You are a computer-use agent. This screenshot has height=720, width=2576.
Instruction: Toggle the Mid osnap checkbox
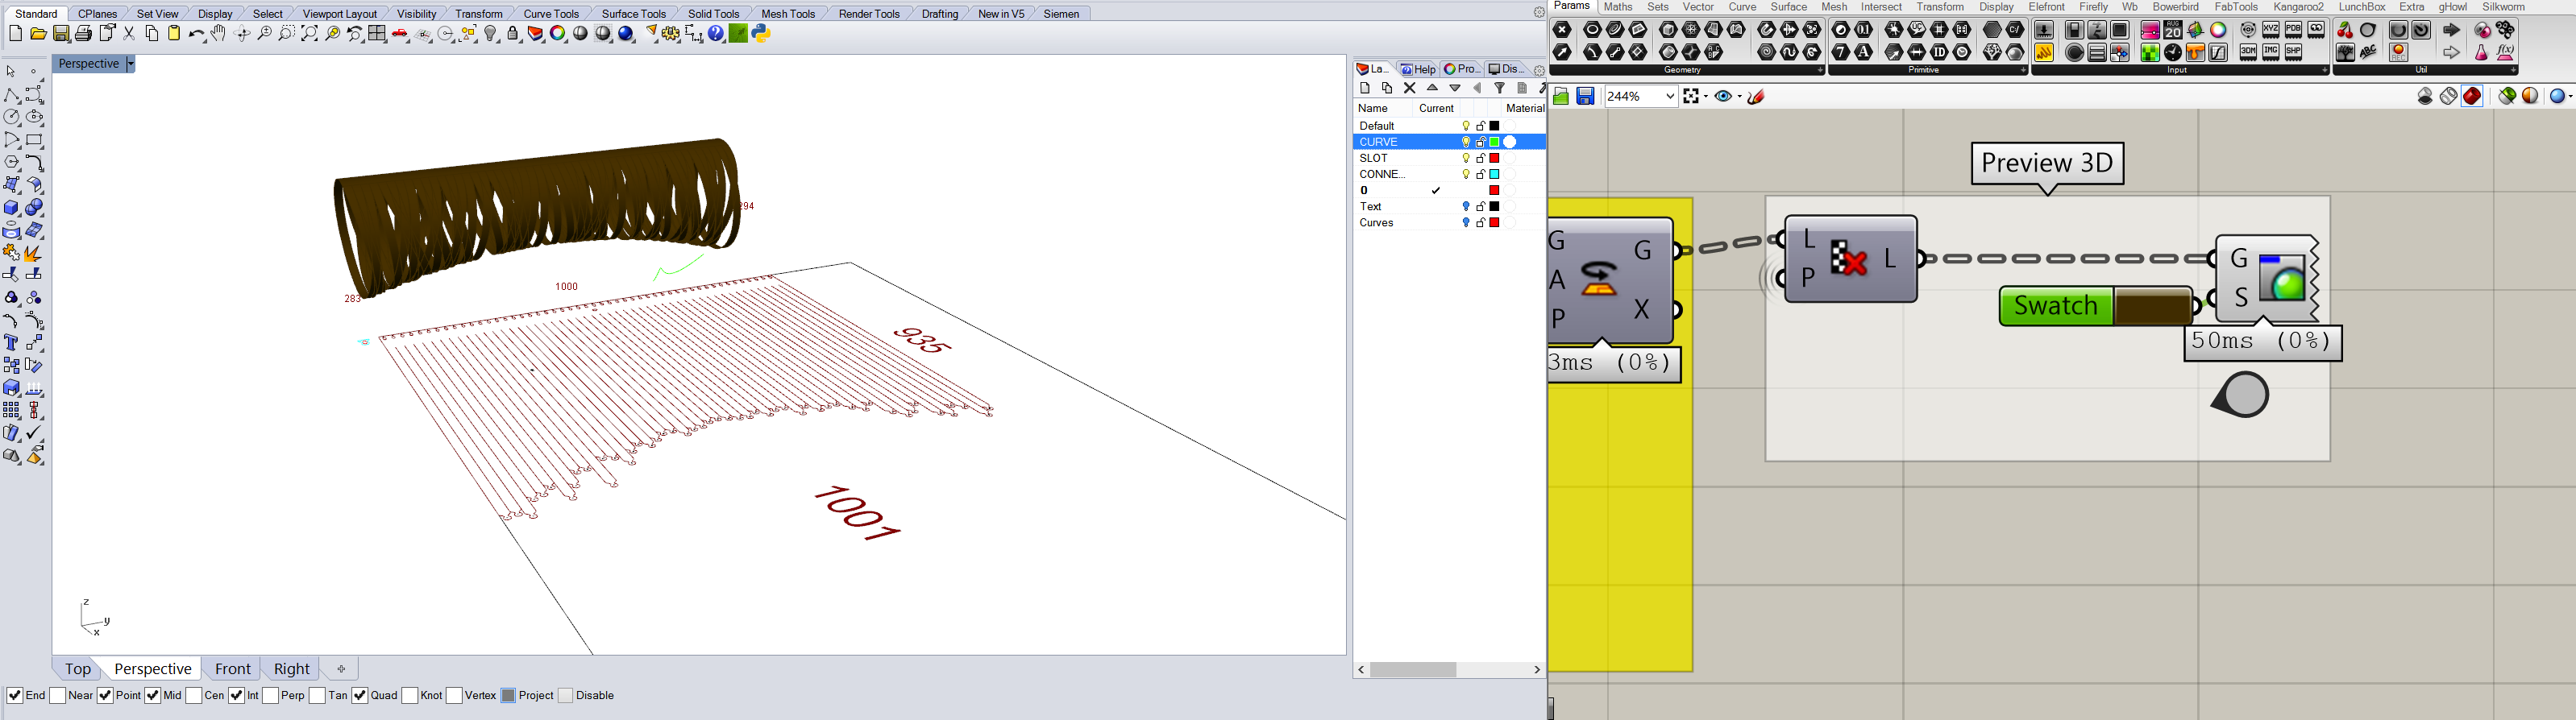coord(153,695)
